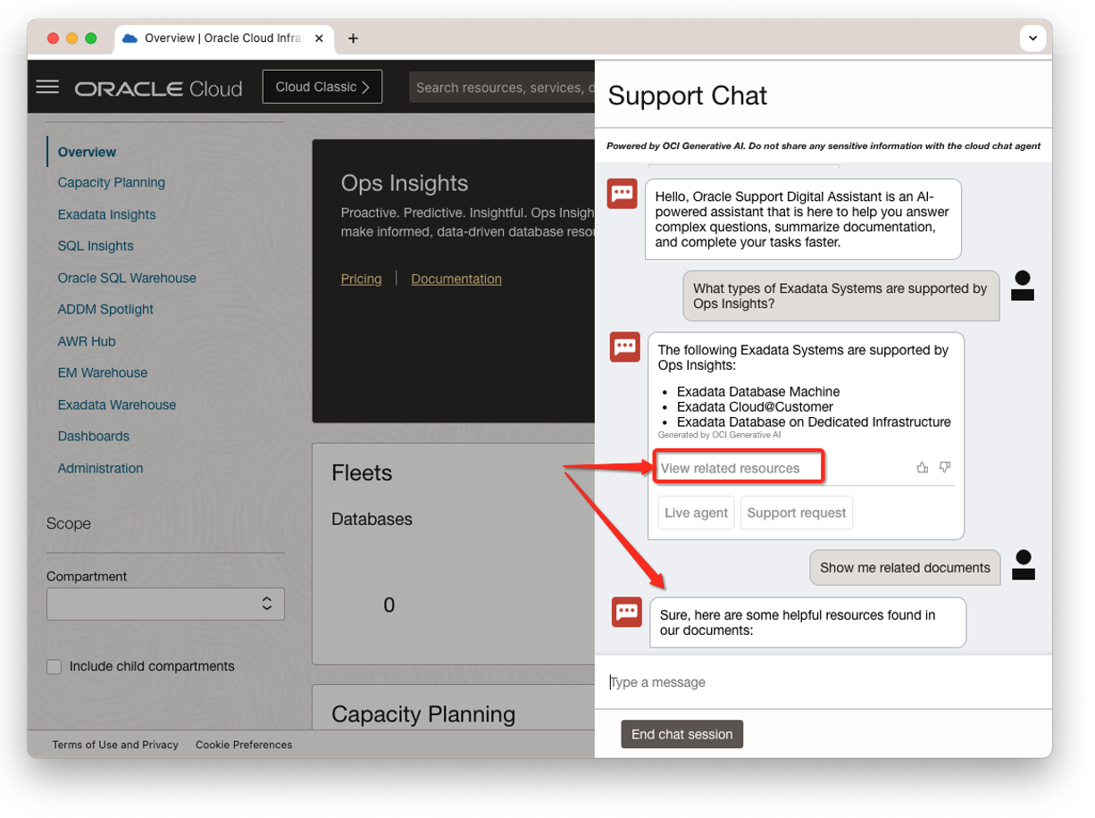The height and width of the screenshot is (818, 1095).
Task: Click View related resources link
Action: [730, 468]
